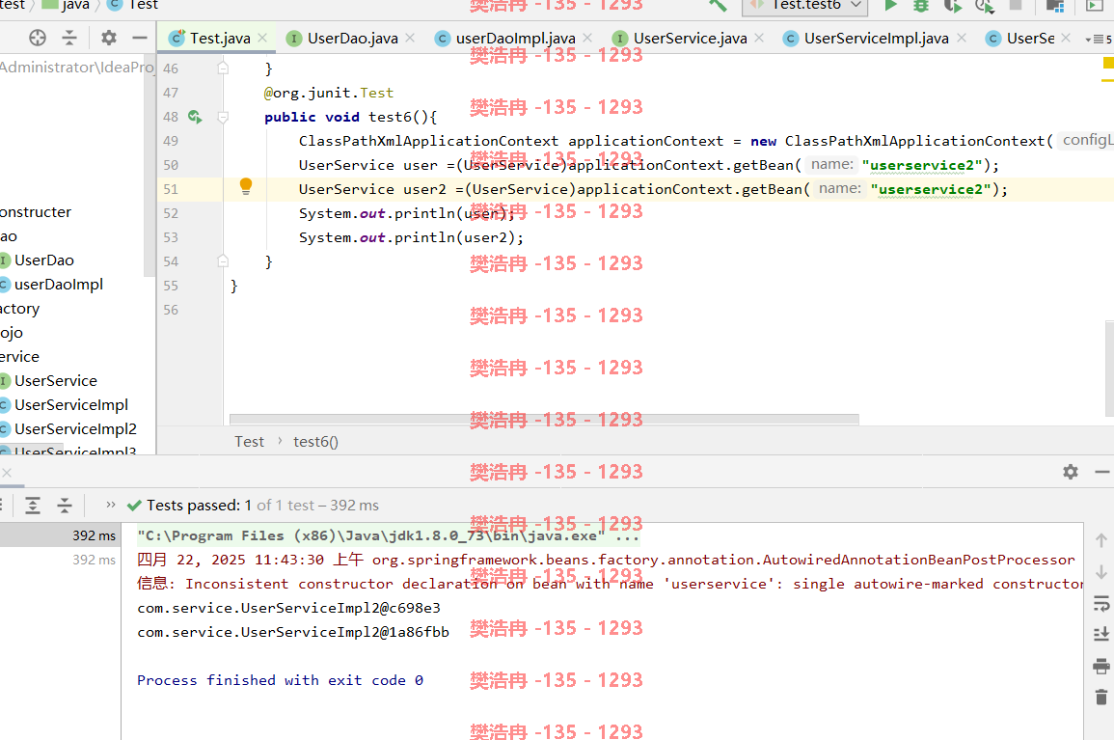The height and width of the screenshot is (740, 1114).
Task: Expand all test results icon
Action: (x=33, y=506)
